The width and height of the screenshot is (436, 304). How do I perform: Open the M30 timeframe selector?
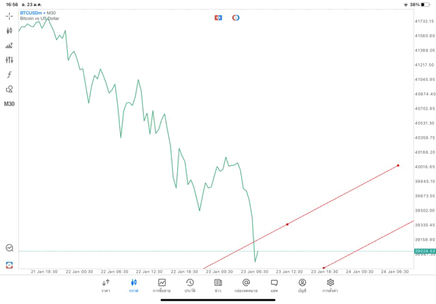[10, 104]
